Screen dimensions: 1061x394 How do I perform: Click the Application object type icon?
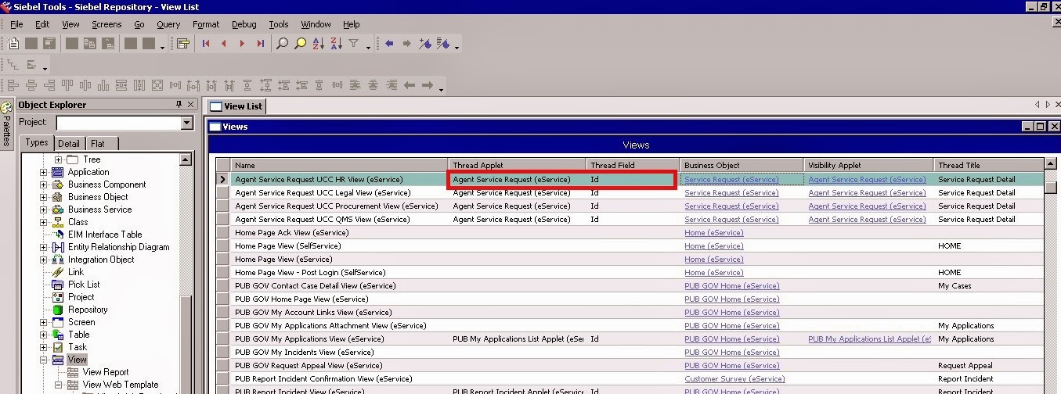[57, 172]
